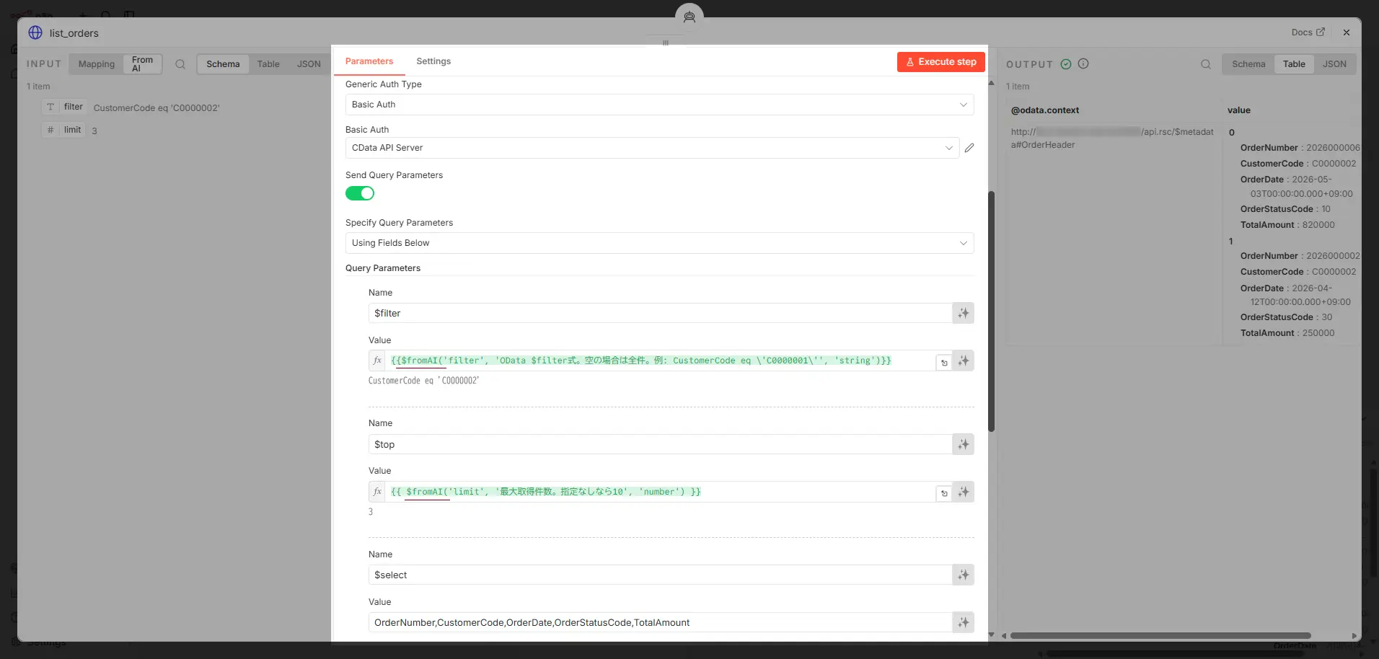
Task: Click the @odata.context column header
Action: (x=1045, y=110)
